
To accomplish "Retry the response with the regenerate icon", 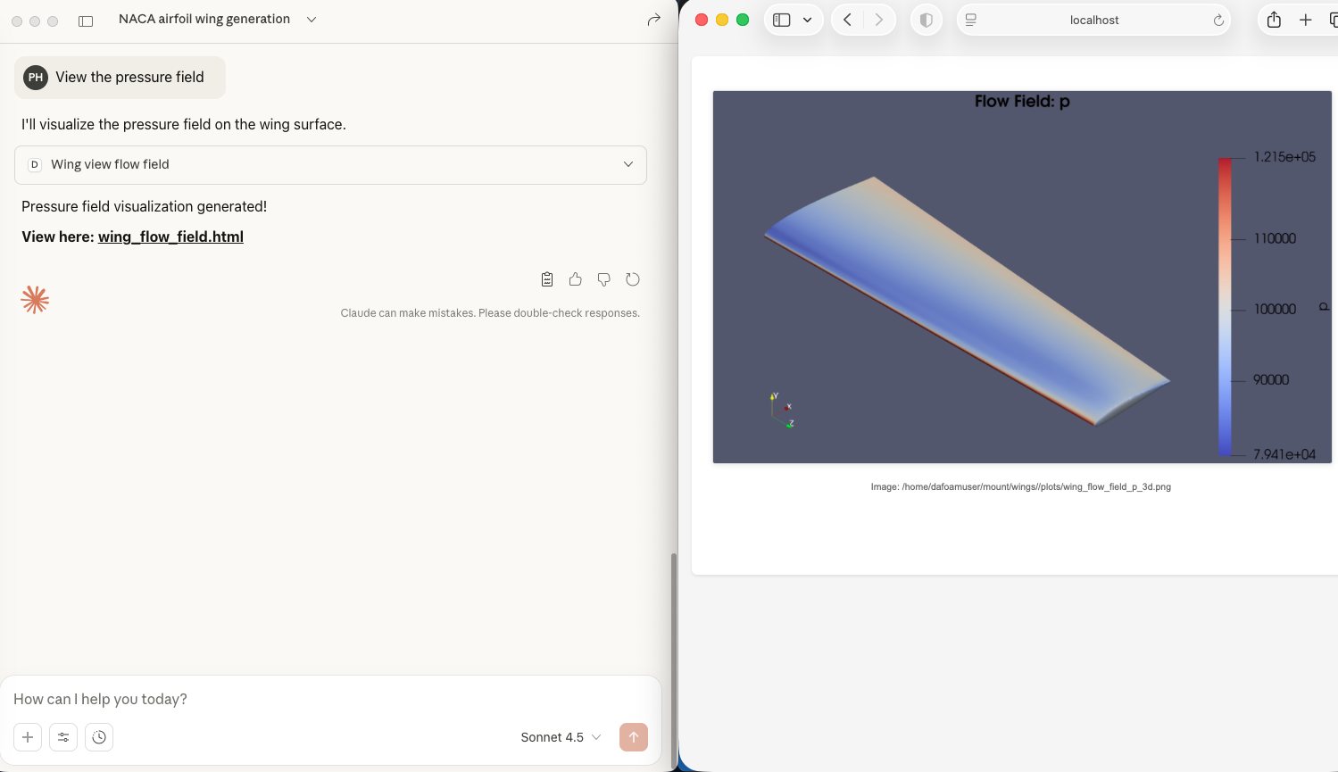I will click(x=633, y=279).
